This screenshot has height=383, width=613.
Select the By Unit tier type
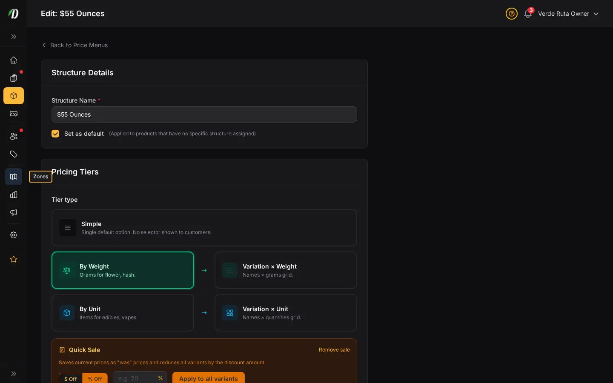pos(123,313)
